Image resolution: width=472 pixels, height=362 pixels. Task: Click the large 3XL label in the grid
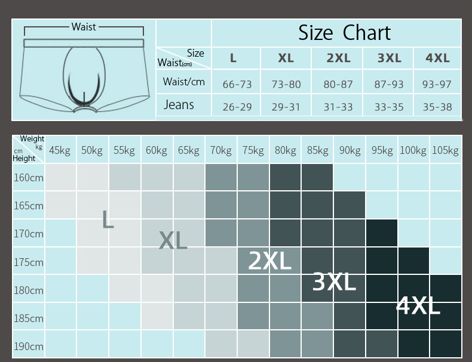pos(334,283)
